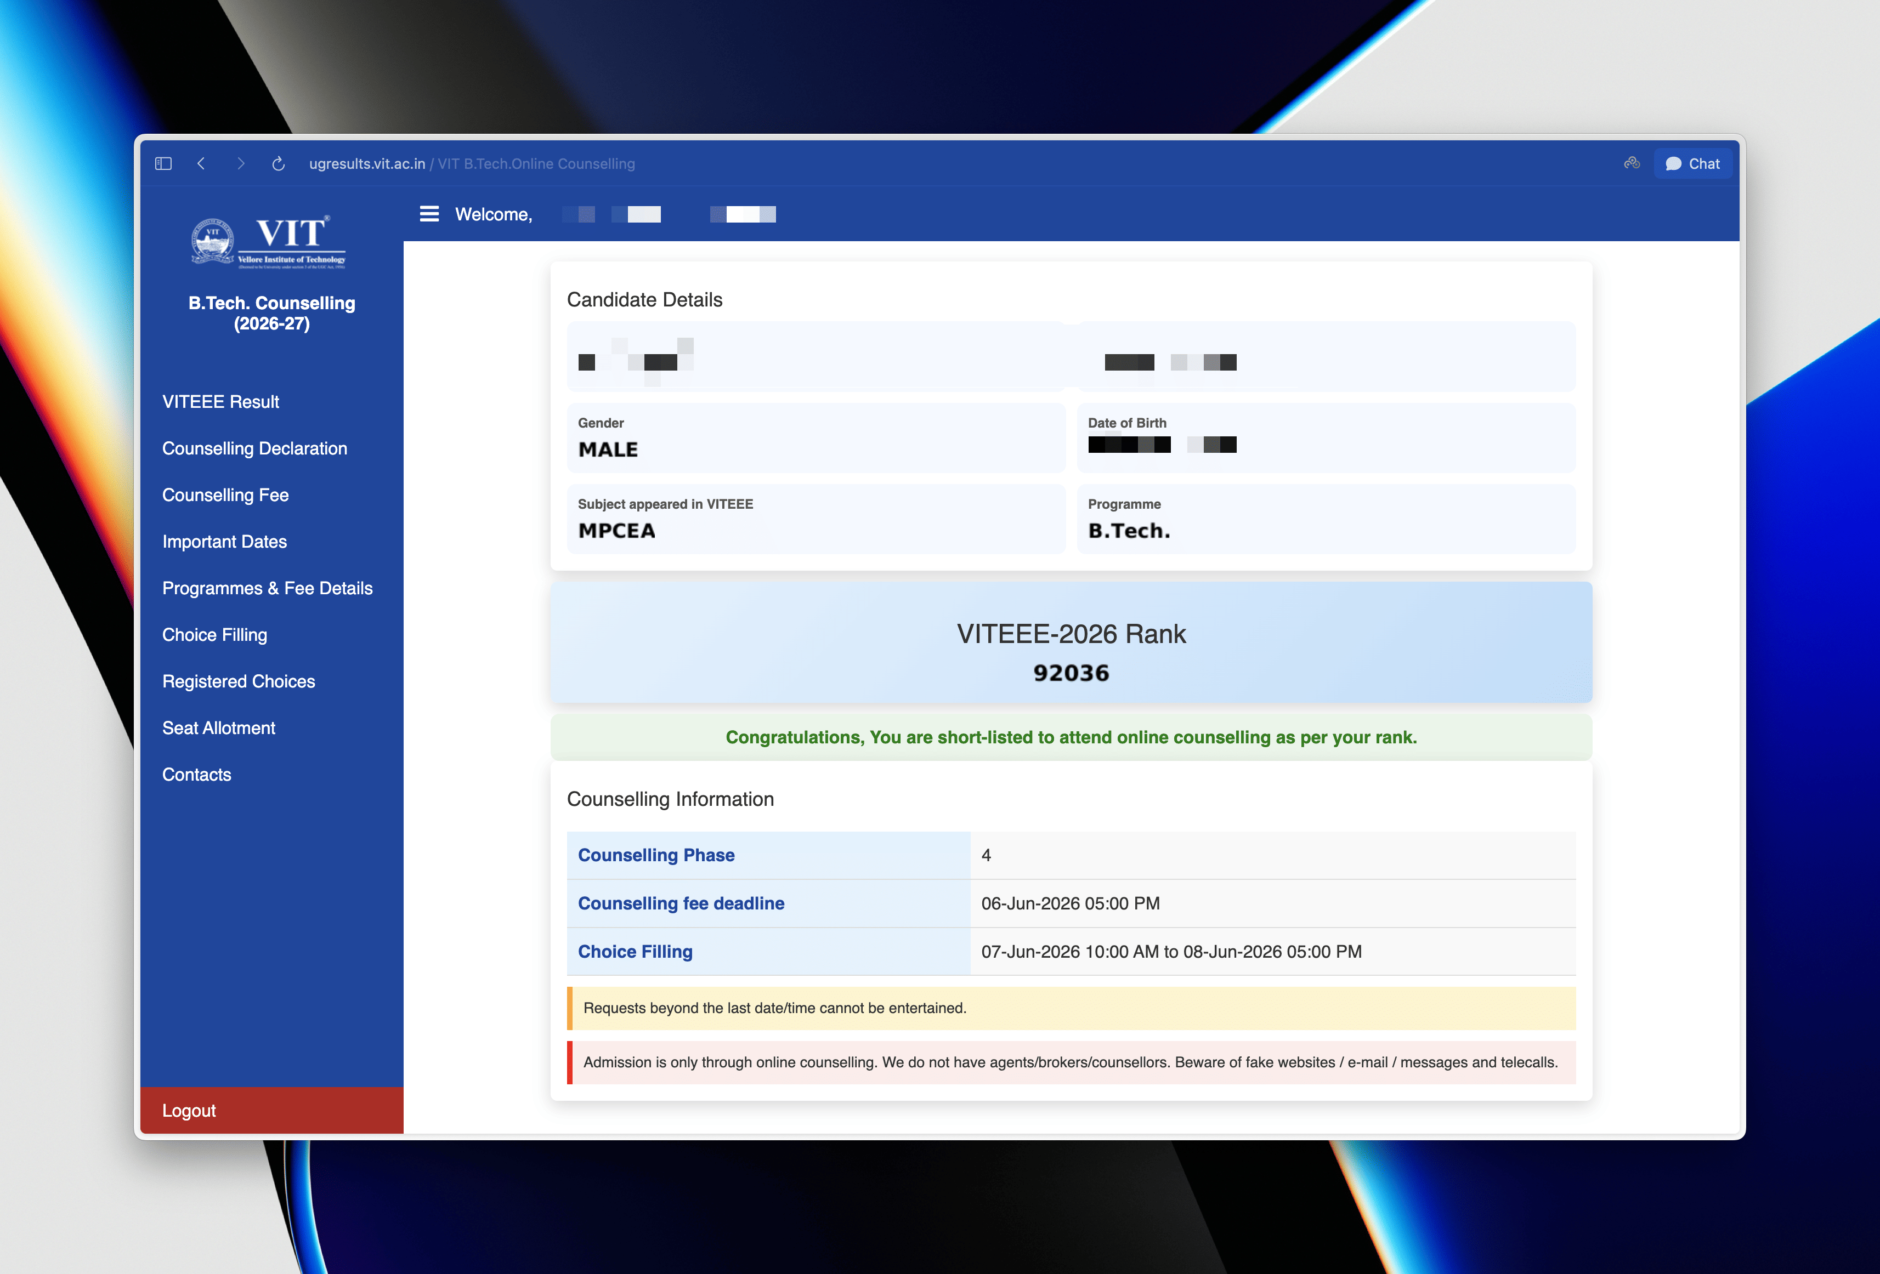Reload the page with the refresh icon
The height and width of the screenshot is (1274, 1880).
pyautogui.click(x=278, y=163)
